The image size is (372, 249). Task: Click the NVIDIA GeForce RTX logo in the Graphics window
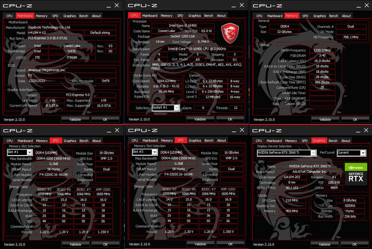pyautogui.click(x=356, y=174)
